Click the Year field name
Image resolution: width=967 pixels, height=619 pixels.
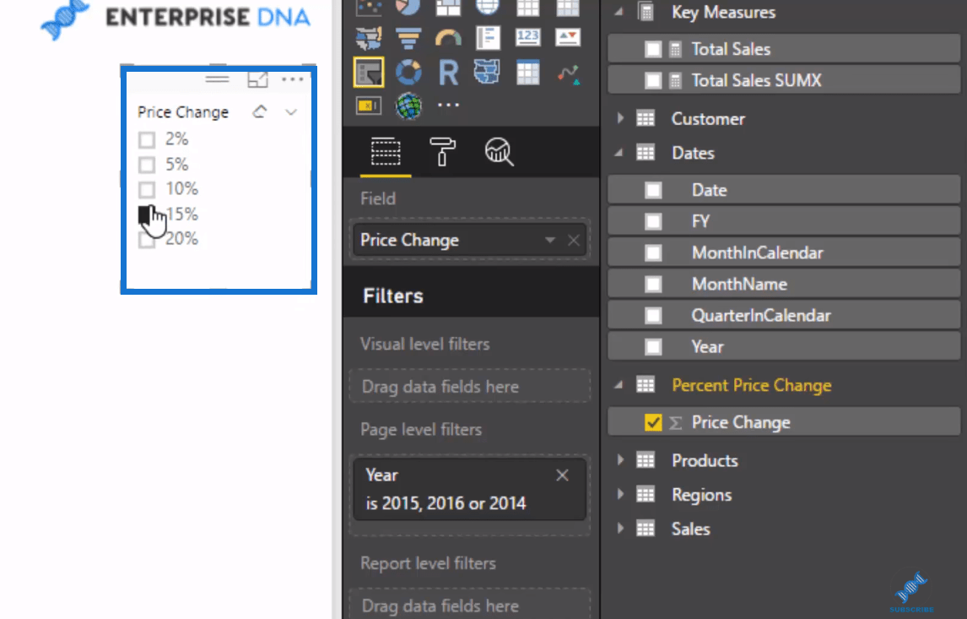[x=707, y=347]
